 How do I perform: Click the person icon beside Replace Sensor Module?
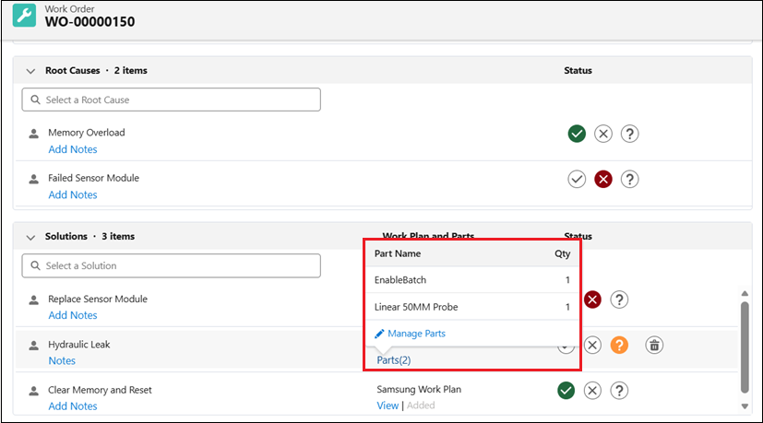33,300
